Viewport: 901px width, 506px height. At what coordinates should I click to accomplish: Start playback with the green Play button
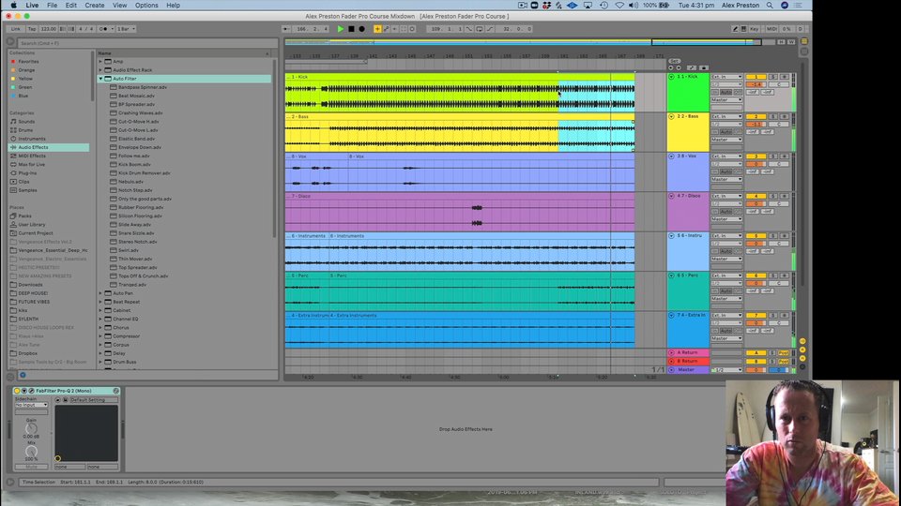click(x=340, y=29)
